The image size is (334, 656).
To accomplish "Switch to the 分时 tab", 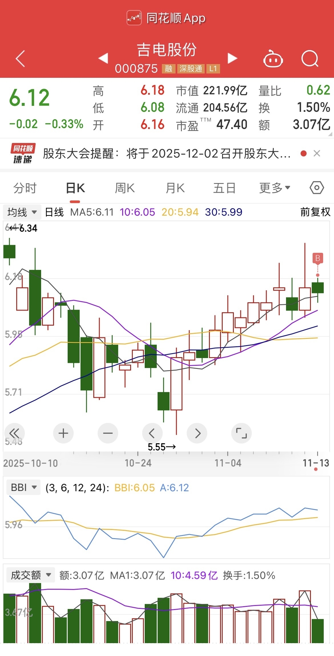I will coord(25,188).
